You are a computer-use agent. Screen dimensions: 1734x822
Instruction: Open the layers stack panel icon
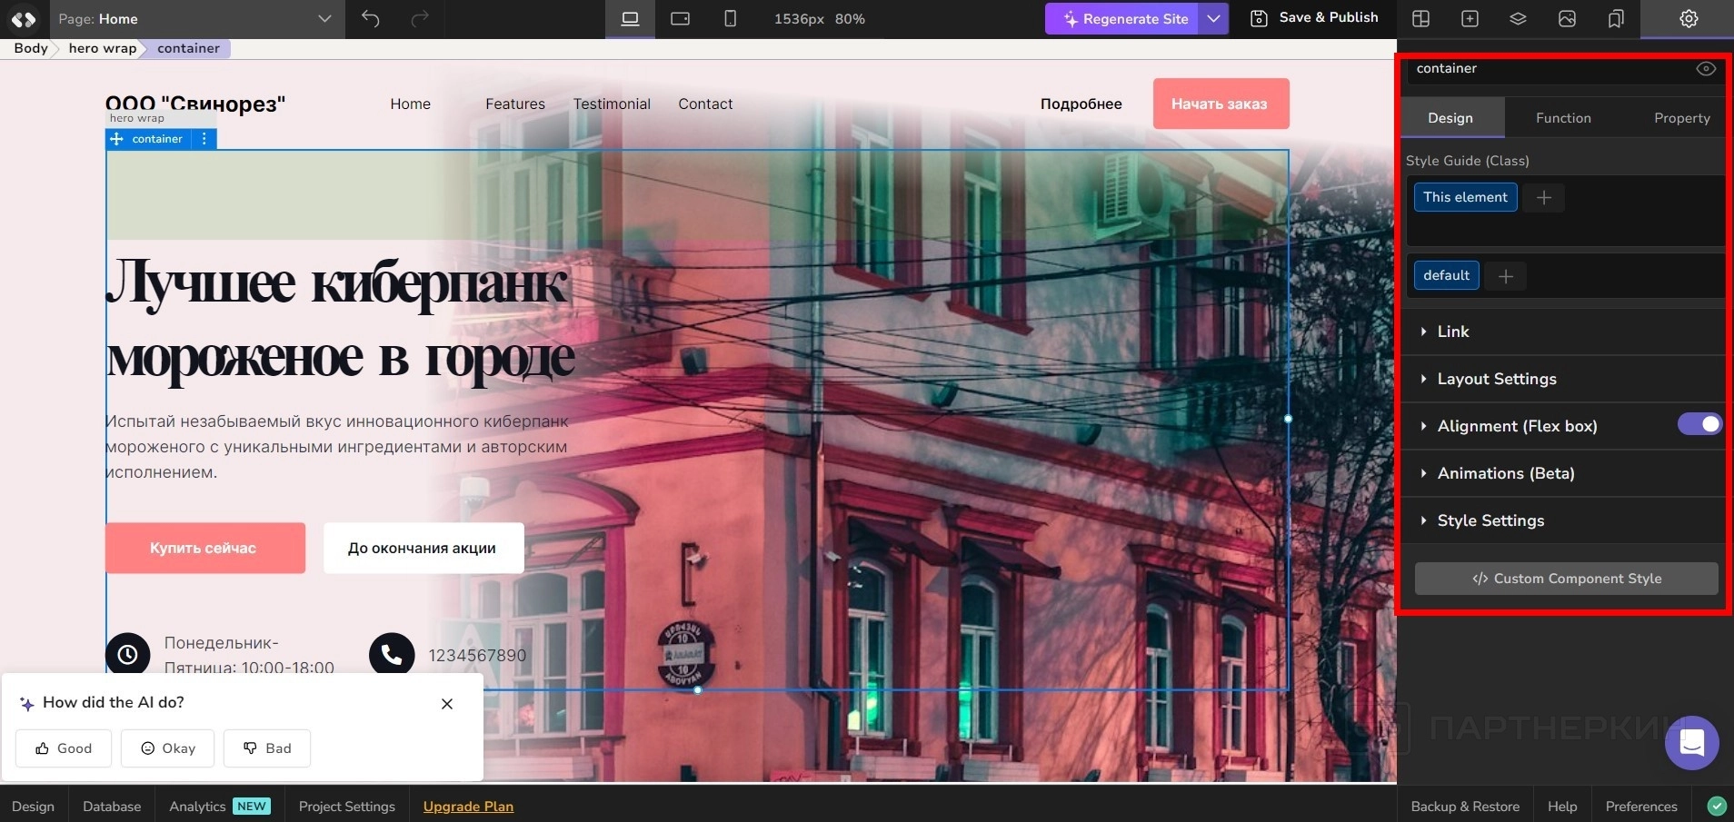(x=1518, y=19)
